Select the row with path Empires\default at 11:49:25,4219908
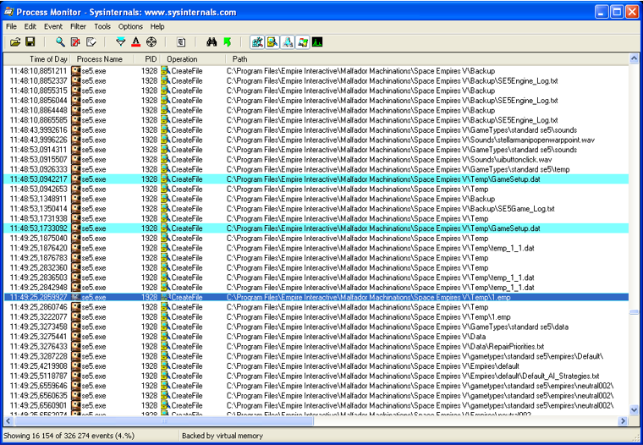This screenshot has width=643, height=445. [x=316, y=366]
